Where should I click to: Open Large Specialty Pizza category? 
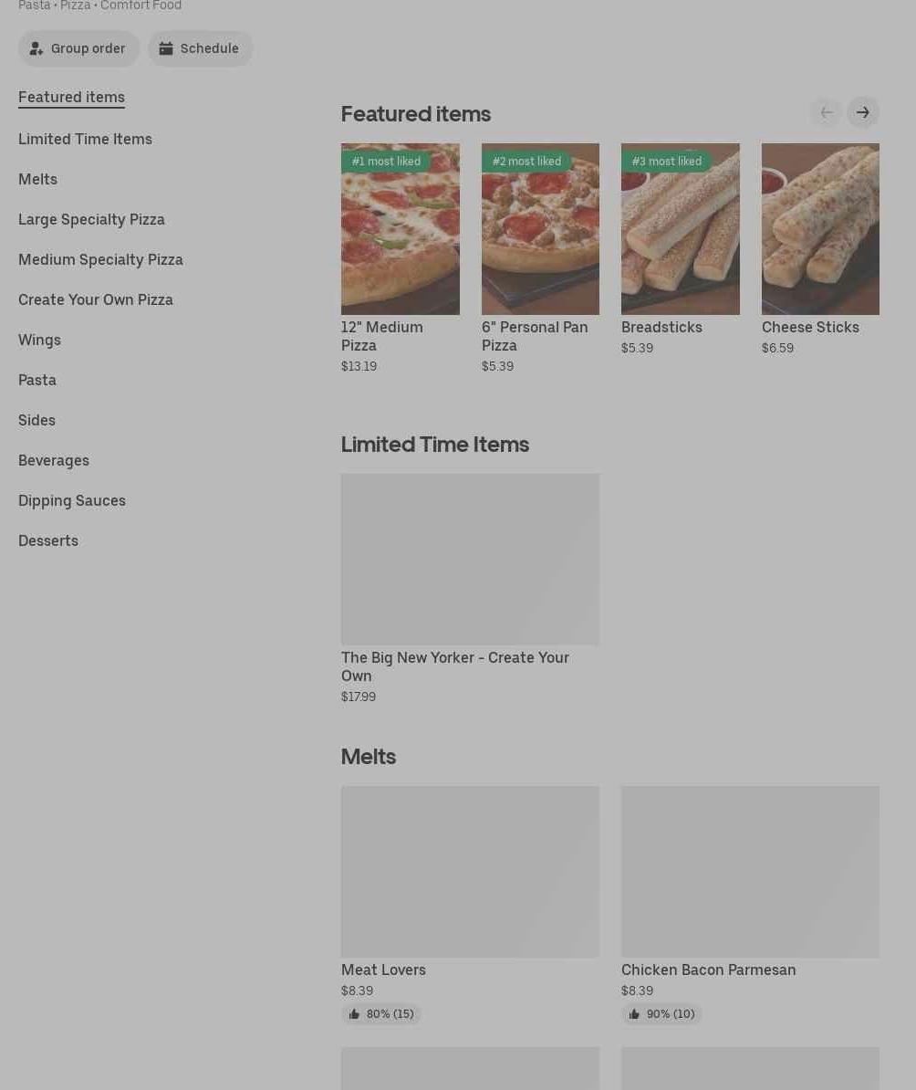[x=91, y=220]
